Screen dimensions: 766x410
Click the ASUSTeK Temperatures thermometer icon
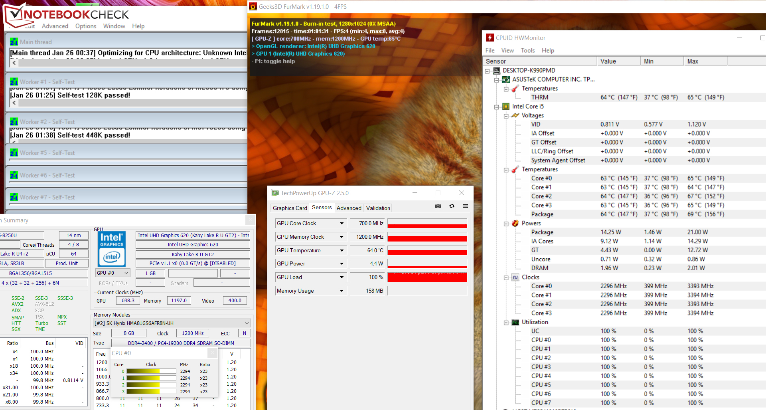515,88
